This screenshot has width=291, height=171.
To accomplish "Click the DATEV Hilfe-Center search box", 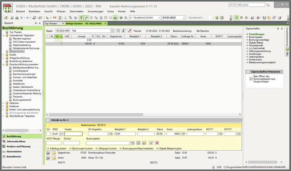I will tap(247, 5).
